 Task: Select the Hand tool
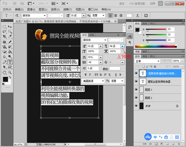pos(5,72)
